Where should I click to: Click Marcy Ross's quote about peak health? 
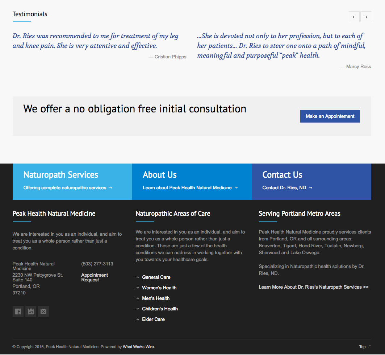tap(281, 46)
